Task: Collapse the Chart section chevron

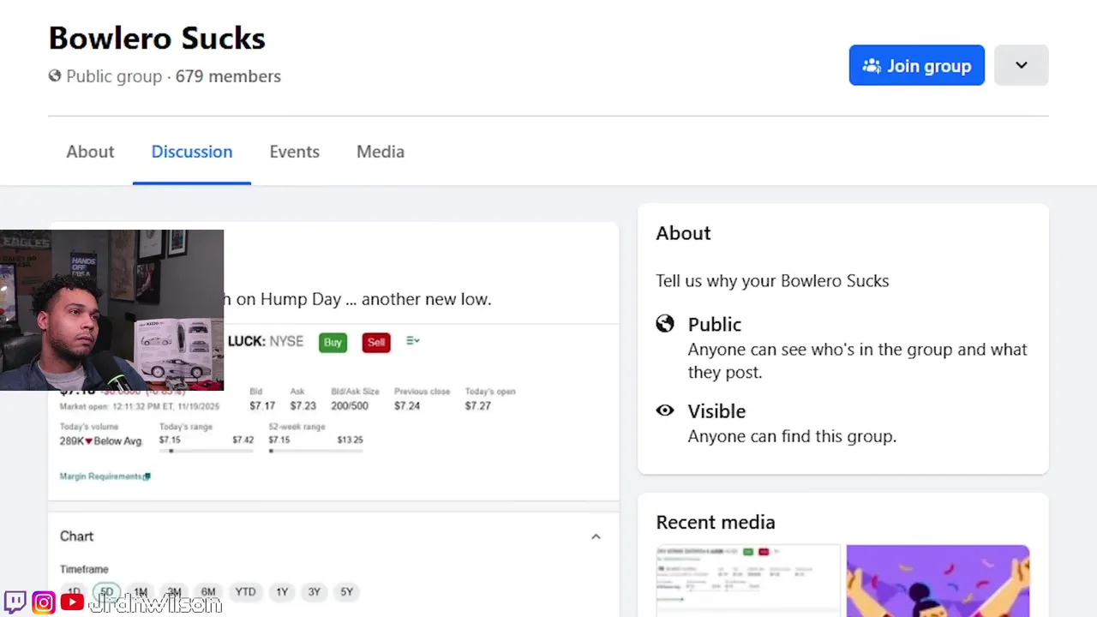Action: tap(596, 536)
